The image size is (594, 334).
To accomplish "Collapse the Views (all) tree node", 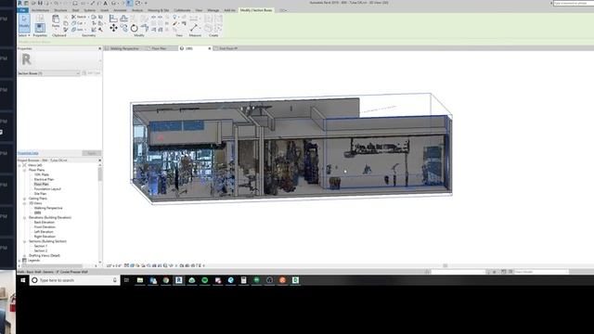I will tap(19, 165).
